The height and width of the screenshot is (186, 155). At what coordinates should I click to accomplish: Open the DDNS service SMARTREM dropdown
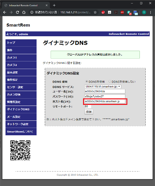(103, 87)
